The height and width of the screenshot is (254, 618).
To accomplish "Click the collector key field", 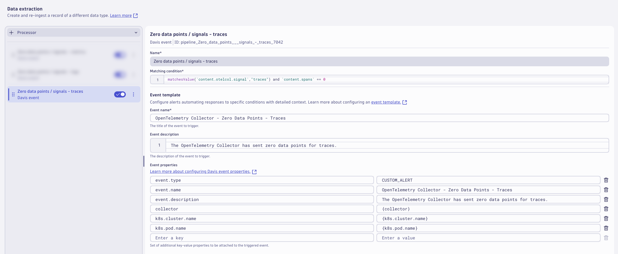I will (262, 209).
